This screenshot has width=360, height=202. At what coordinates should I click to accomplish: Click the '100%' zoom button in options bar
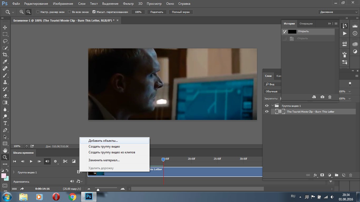138,12
